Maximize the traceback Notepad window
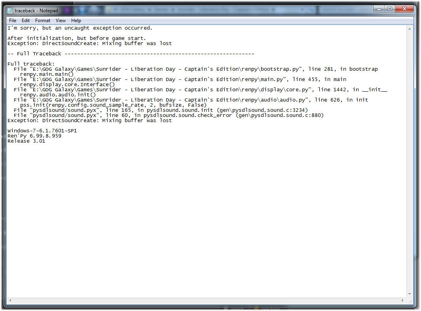The height and width of the screenshot is (311, 421). [390, 9]
